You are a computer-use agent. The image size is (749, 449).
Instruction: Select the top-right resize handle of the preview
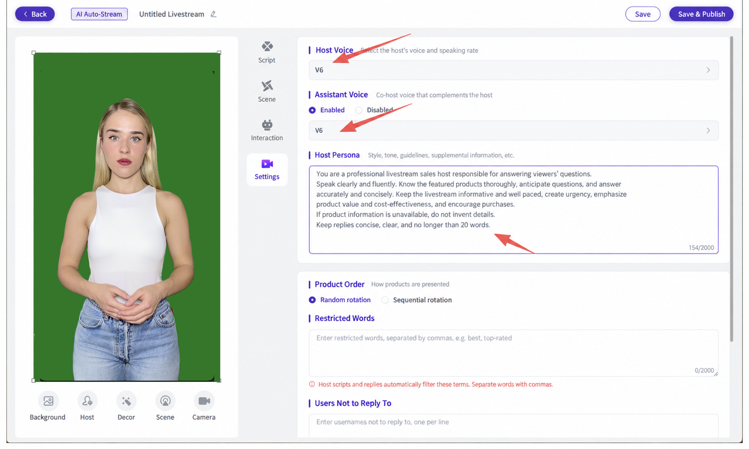(x=219, y=53)
